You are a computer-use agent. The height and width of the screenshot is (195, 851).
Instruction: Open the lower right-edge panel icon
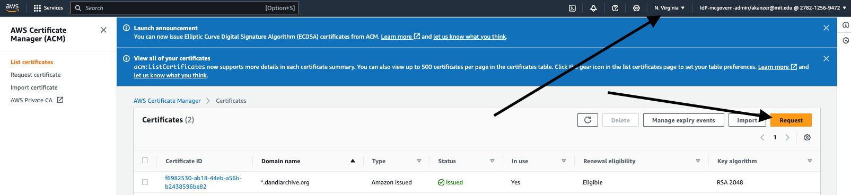(846, 40)
